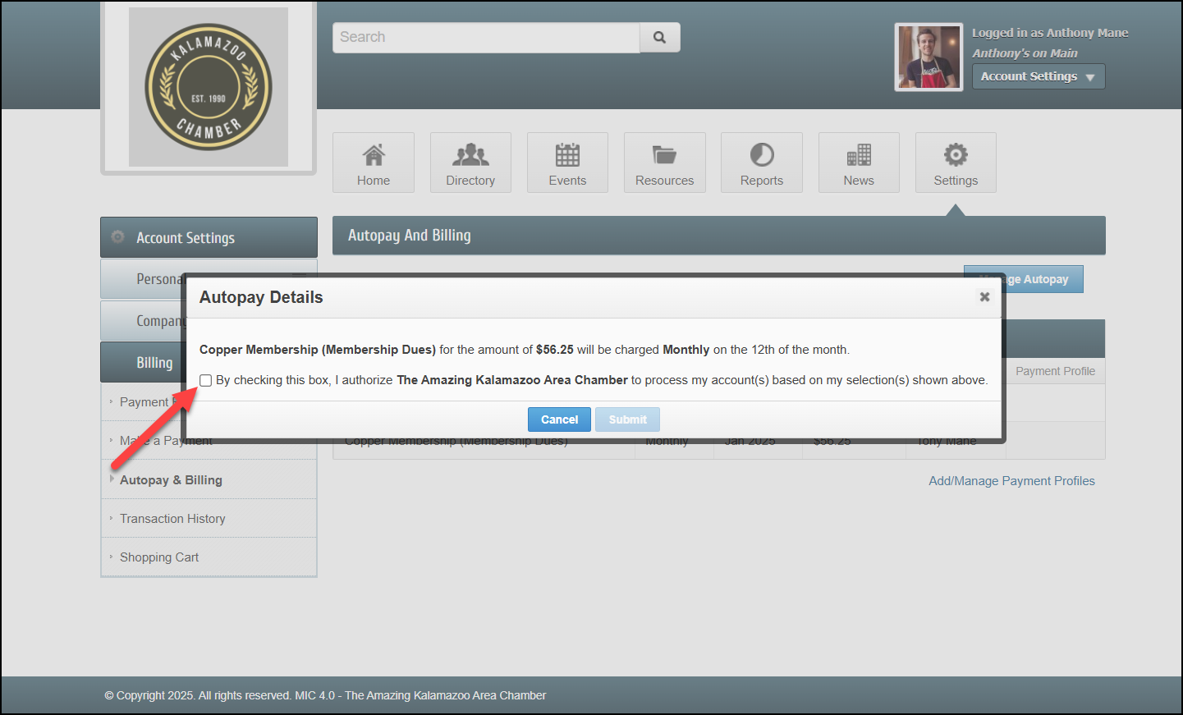1183x715 pixels.
Task: Open Add/Manage Payment Profiles link
Action: (1011, 481)
